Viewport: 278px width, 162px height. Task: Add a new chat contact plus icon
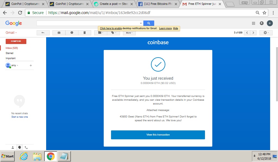tap(31, 65)
